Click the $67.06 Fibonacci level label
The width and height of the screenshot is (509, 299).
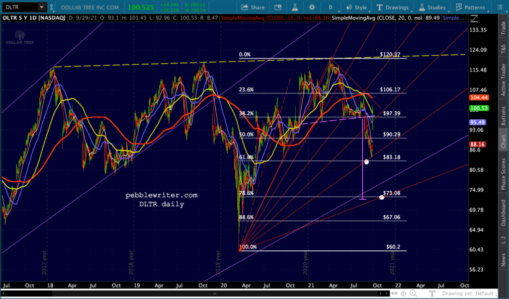[x=392, y=217]
